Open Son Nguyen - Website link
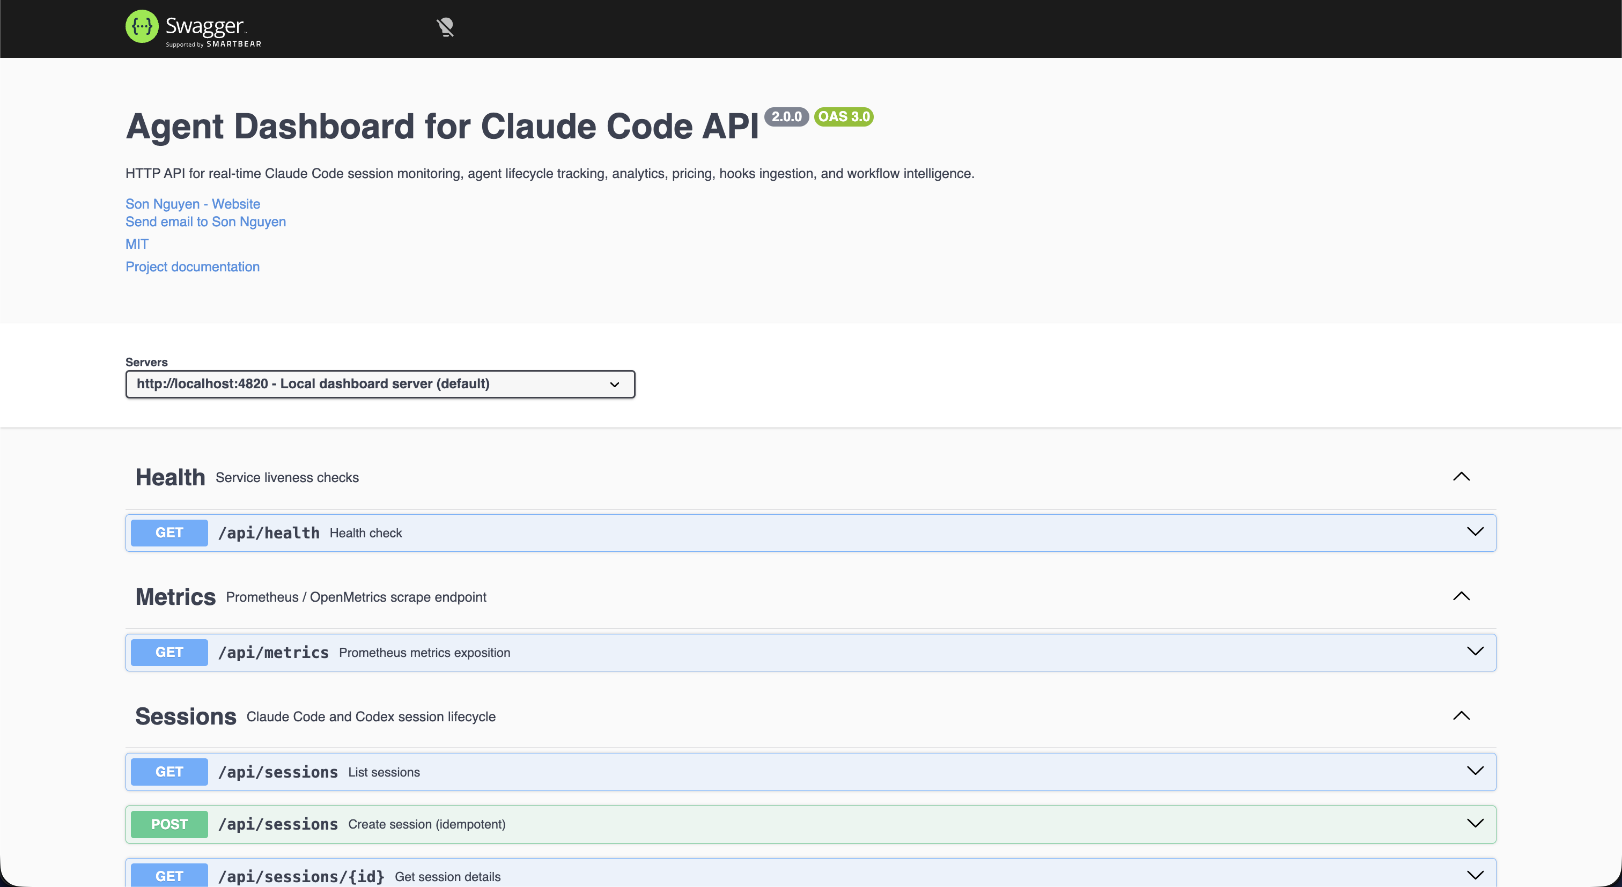This screenshot has width=1622, height=887. [193, 204]
